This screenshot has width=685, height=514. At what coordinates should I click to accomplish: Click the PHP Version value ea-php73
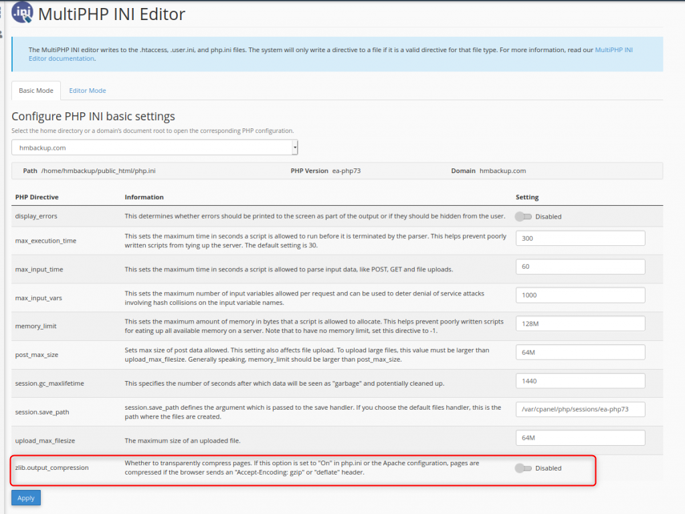[347, 170]
